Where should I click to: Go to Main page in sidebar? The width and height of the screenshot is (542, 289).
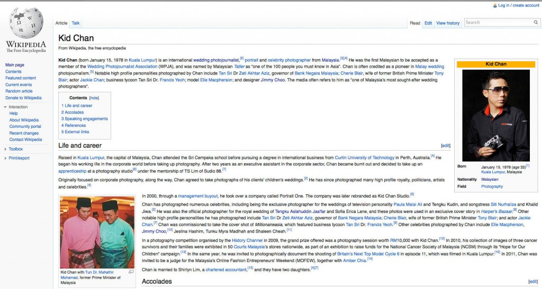pyautogui.click(x=14, y=65)
